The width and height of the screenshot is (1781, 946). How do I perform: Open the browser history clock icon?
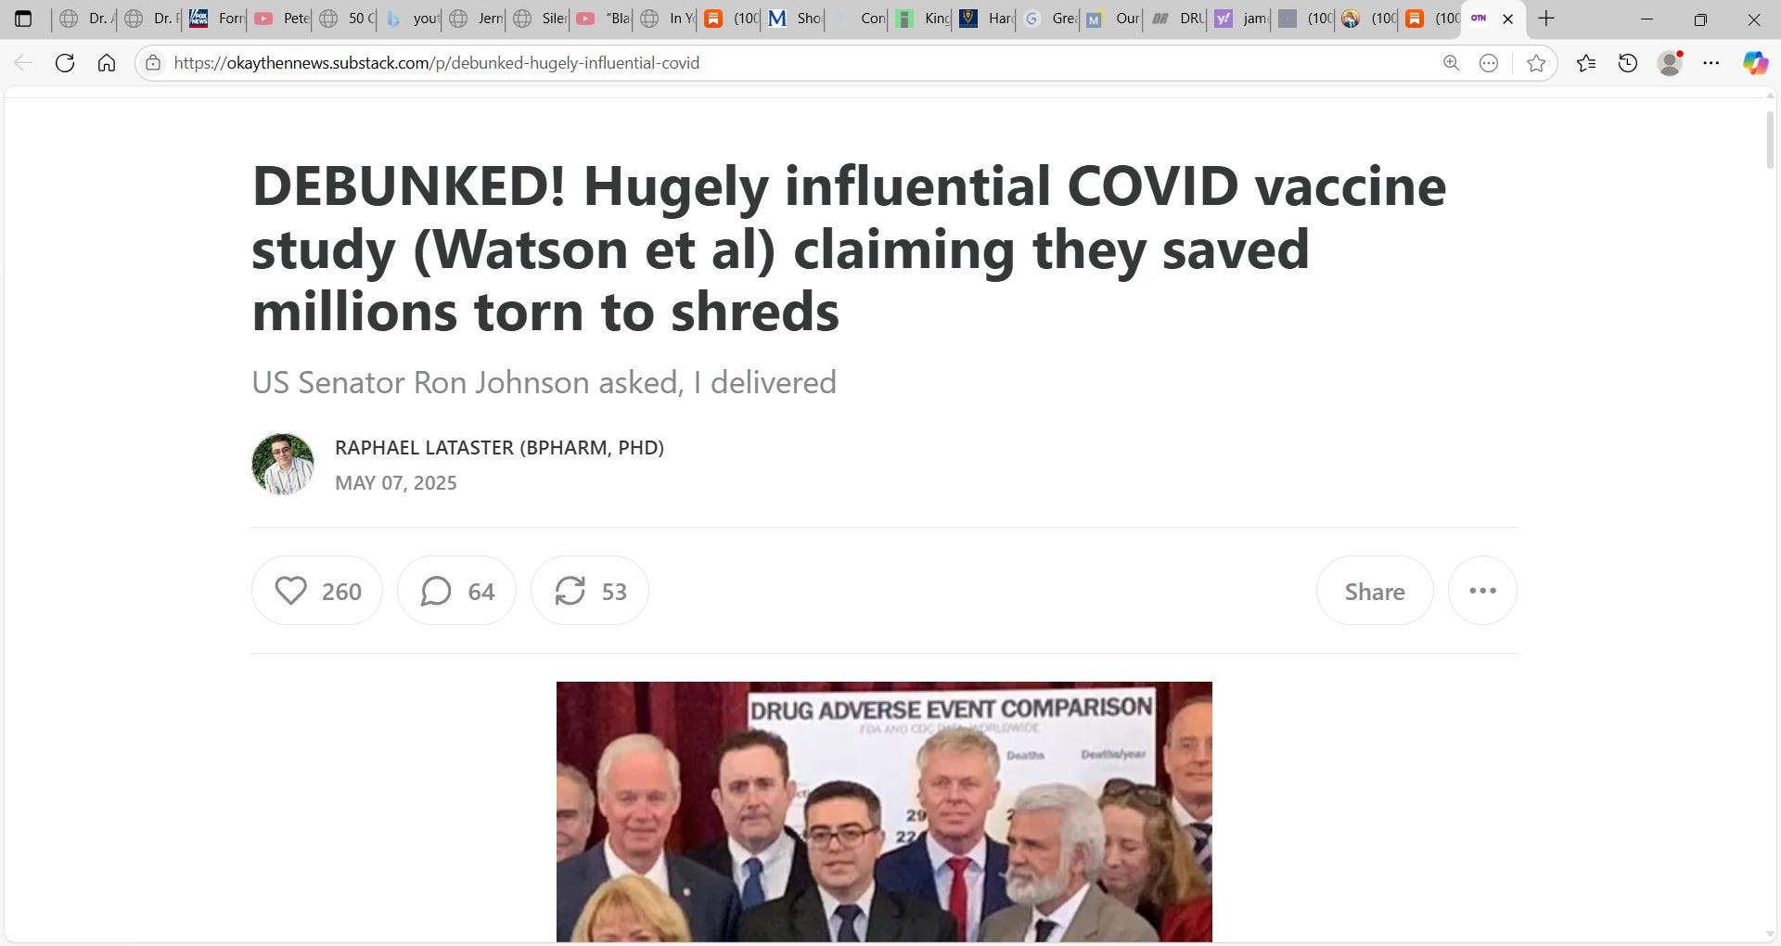click(x=1628, y=63)
